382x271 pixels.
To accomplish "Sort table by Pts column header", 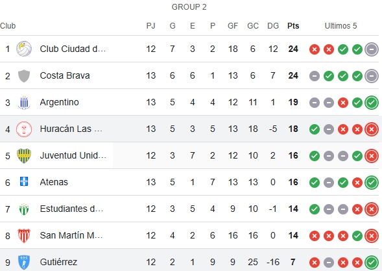I will click(293, 25).
